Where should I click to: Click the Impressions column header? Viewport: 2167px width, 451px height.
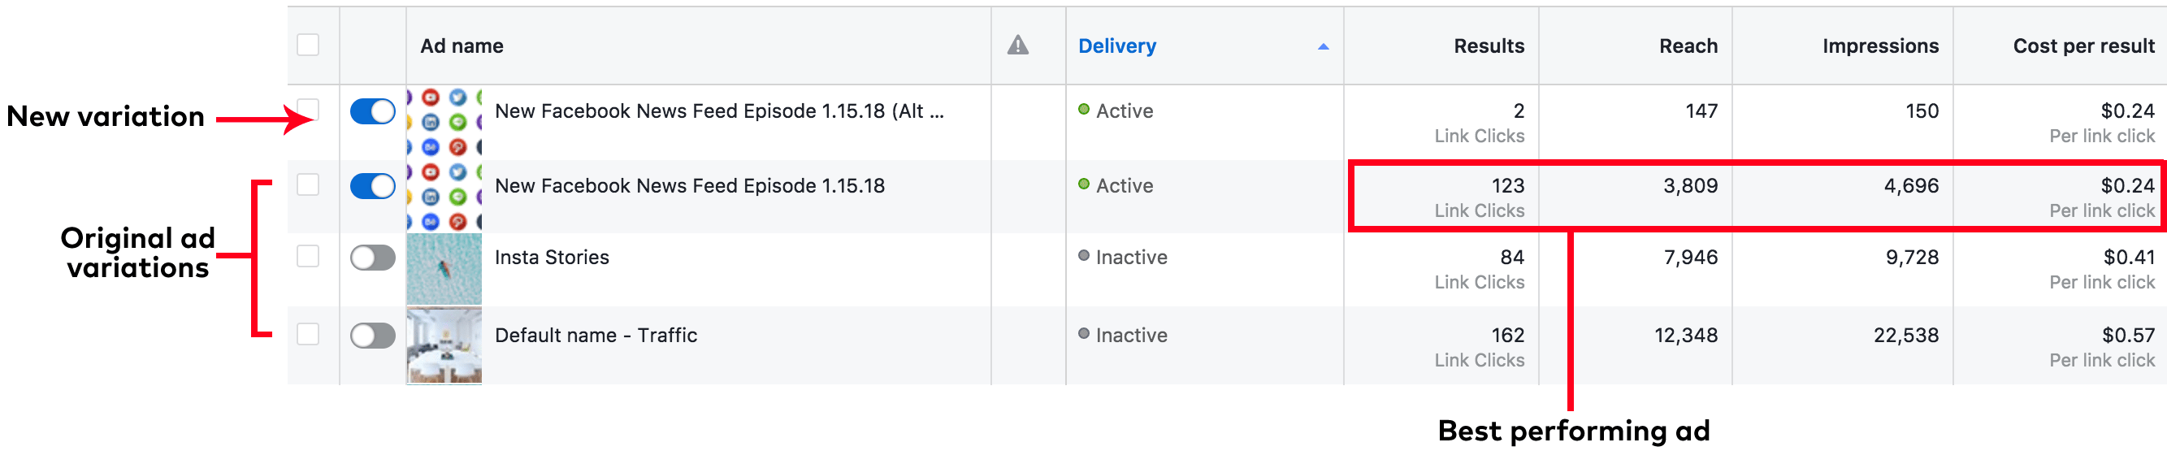click(1880, 46)
